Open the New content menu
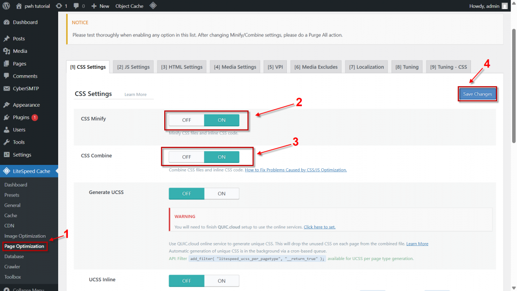 [x=100, y=6]
